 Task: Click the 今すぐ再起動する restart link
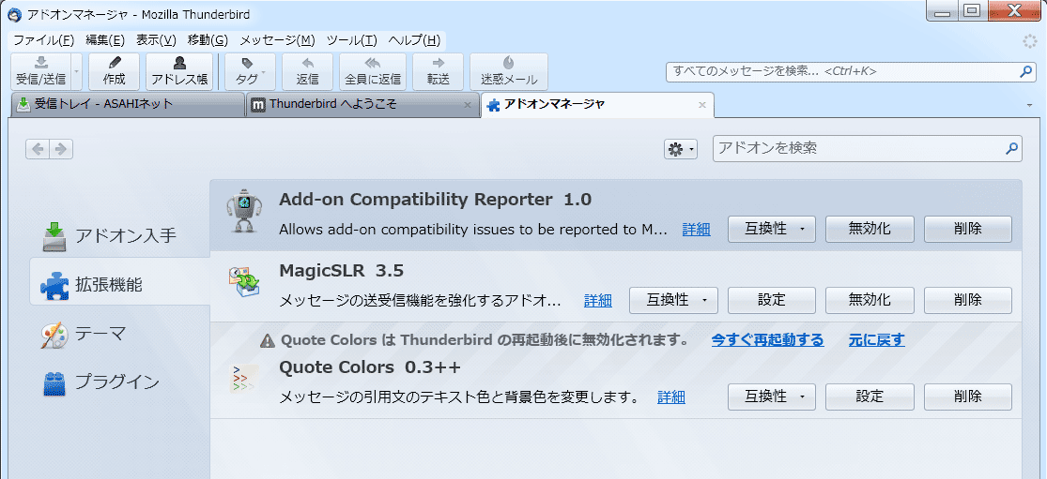point(767,340)
